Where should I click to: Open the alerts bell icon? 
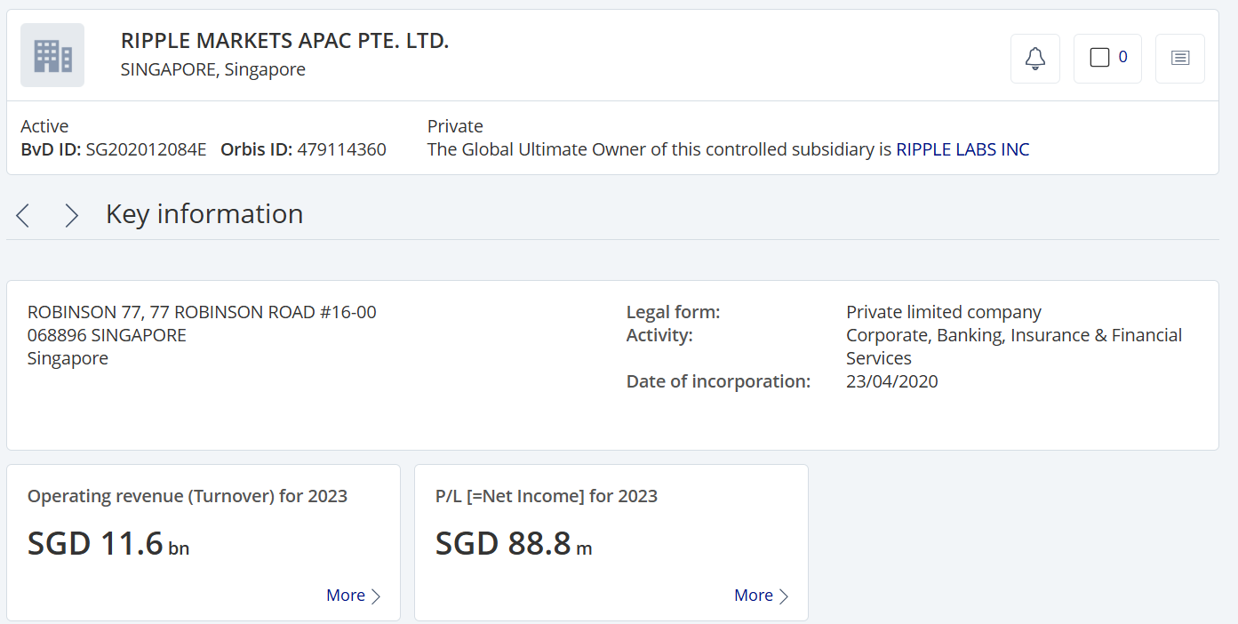point(1035,59)
